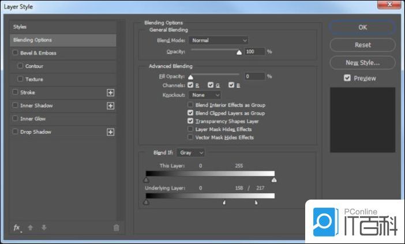Uncheck the B channel checkbox

click(x=231, y=85)
